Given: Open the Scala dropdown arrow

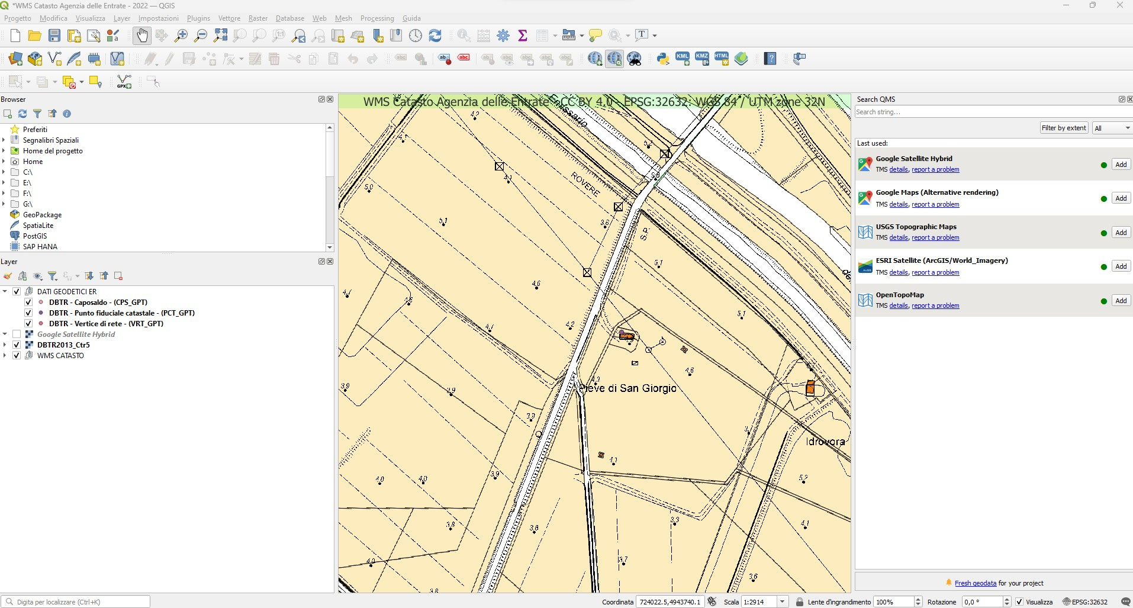Looking at the screenshot, I should pos(783,601).
